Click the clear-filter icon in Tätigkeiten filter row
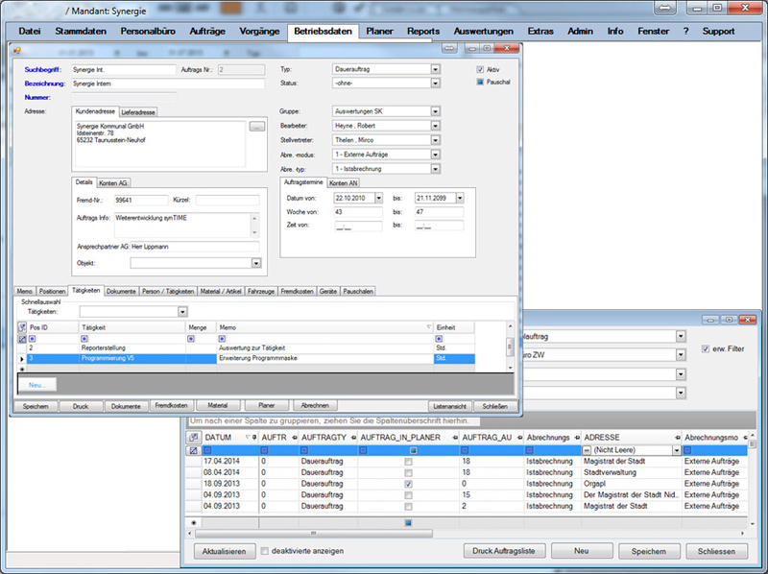 tap(22, 338)
